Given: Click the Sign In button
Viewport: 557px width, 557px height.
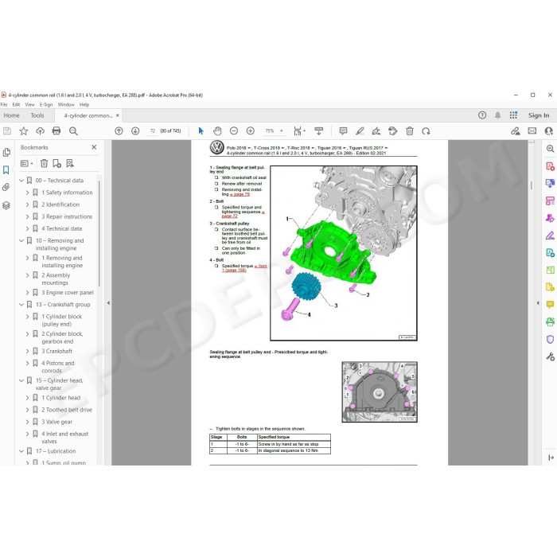Looking at the screenshot, I should (x=539, y=115).
